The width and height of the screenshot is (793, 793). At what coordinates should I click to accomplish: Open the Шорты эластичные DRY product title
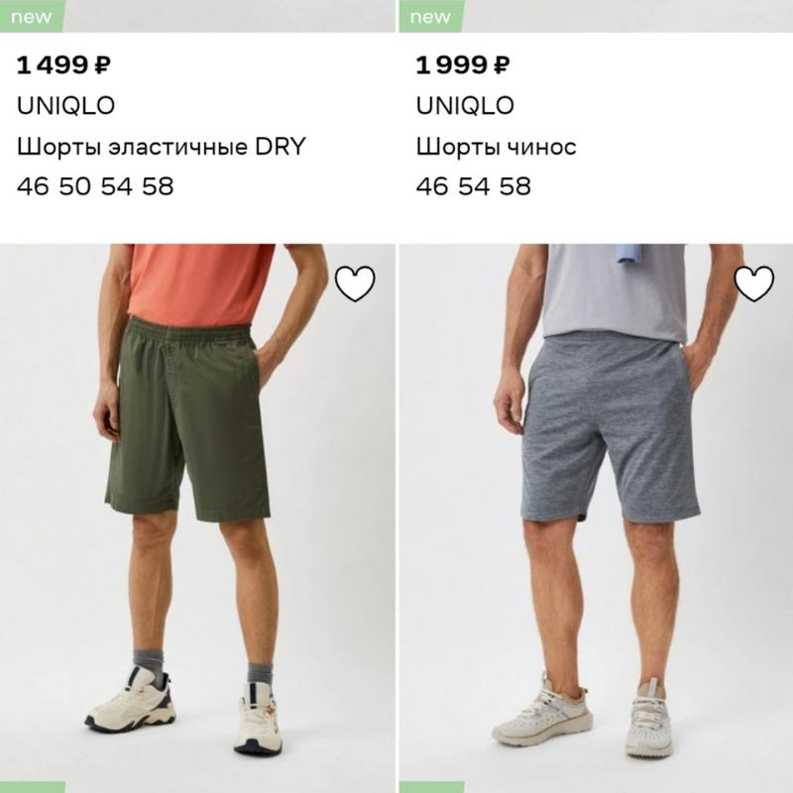[161, 147]
